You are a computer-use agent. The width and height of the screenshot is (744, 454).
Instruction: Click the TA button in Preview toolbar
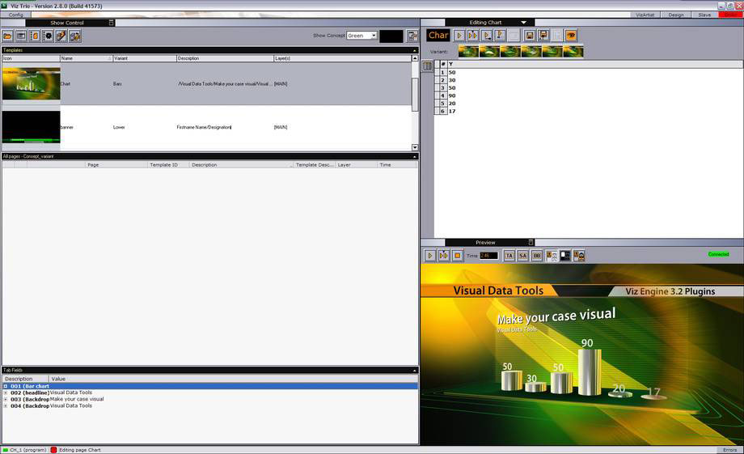click(509, 256)
